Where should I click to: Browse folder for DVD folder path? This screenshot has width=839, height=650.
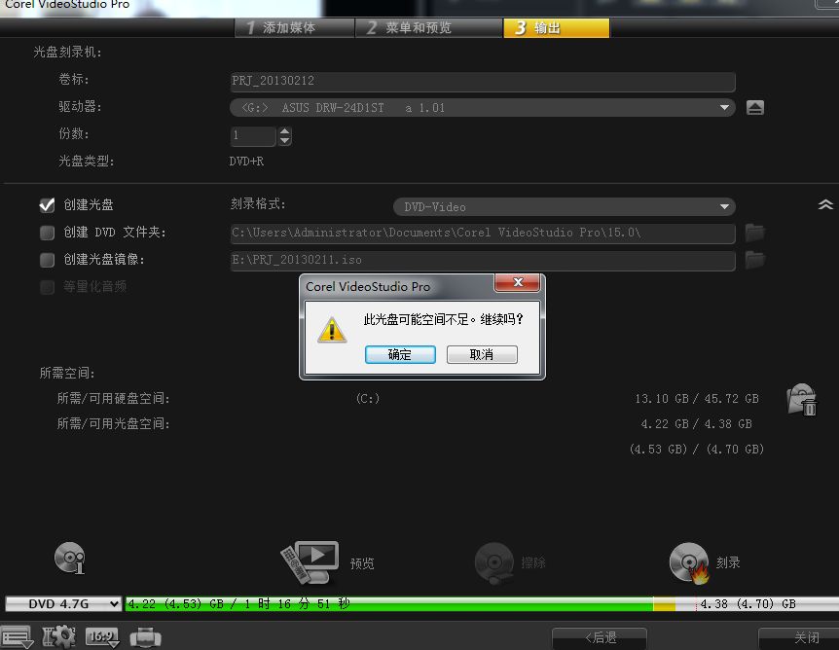(x=755, y=233)
